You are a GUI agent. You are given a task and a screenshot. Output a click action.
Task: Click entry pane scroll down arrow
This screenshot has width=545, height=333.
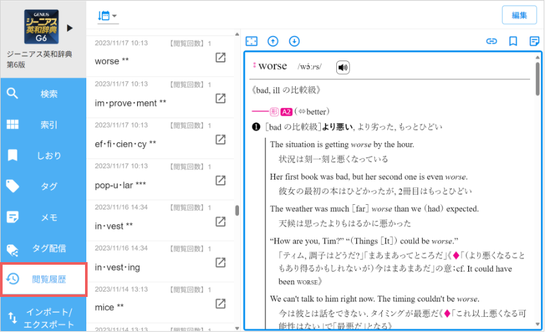click(538, 325)
